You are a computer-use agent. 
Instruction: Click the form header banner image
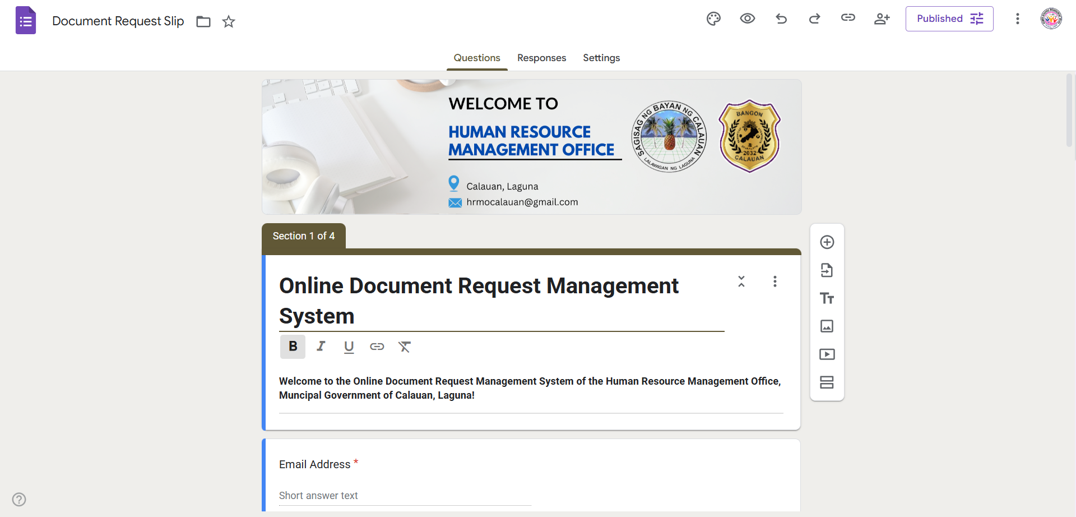(531, 147)
